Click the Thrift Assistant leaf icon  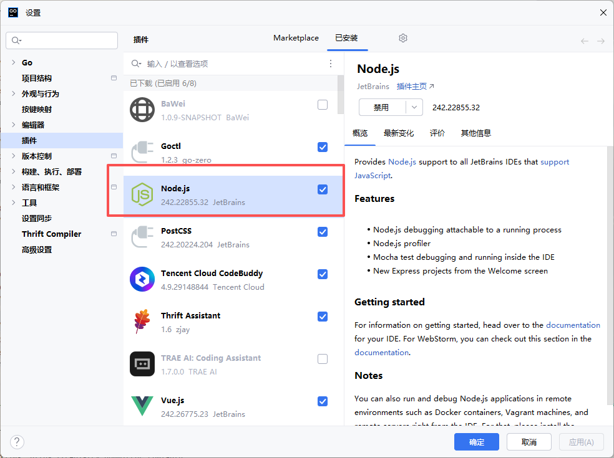pyautogui.click(x=142, y=322)
